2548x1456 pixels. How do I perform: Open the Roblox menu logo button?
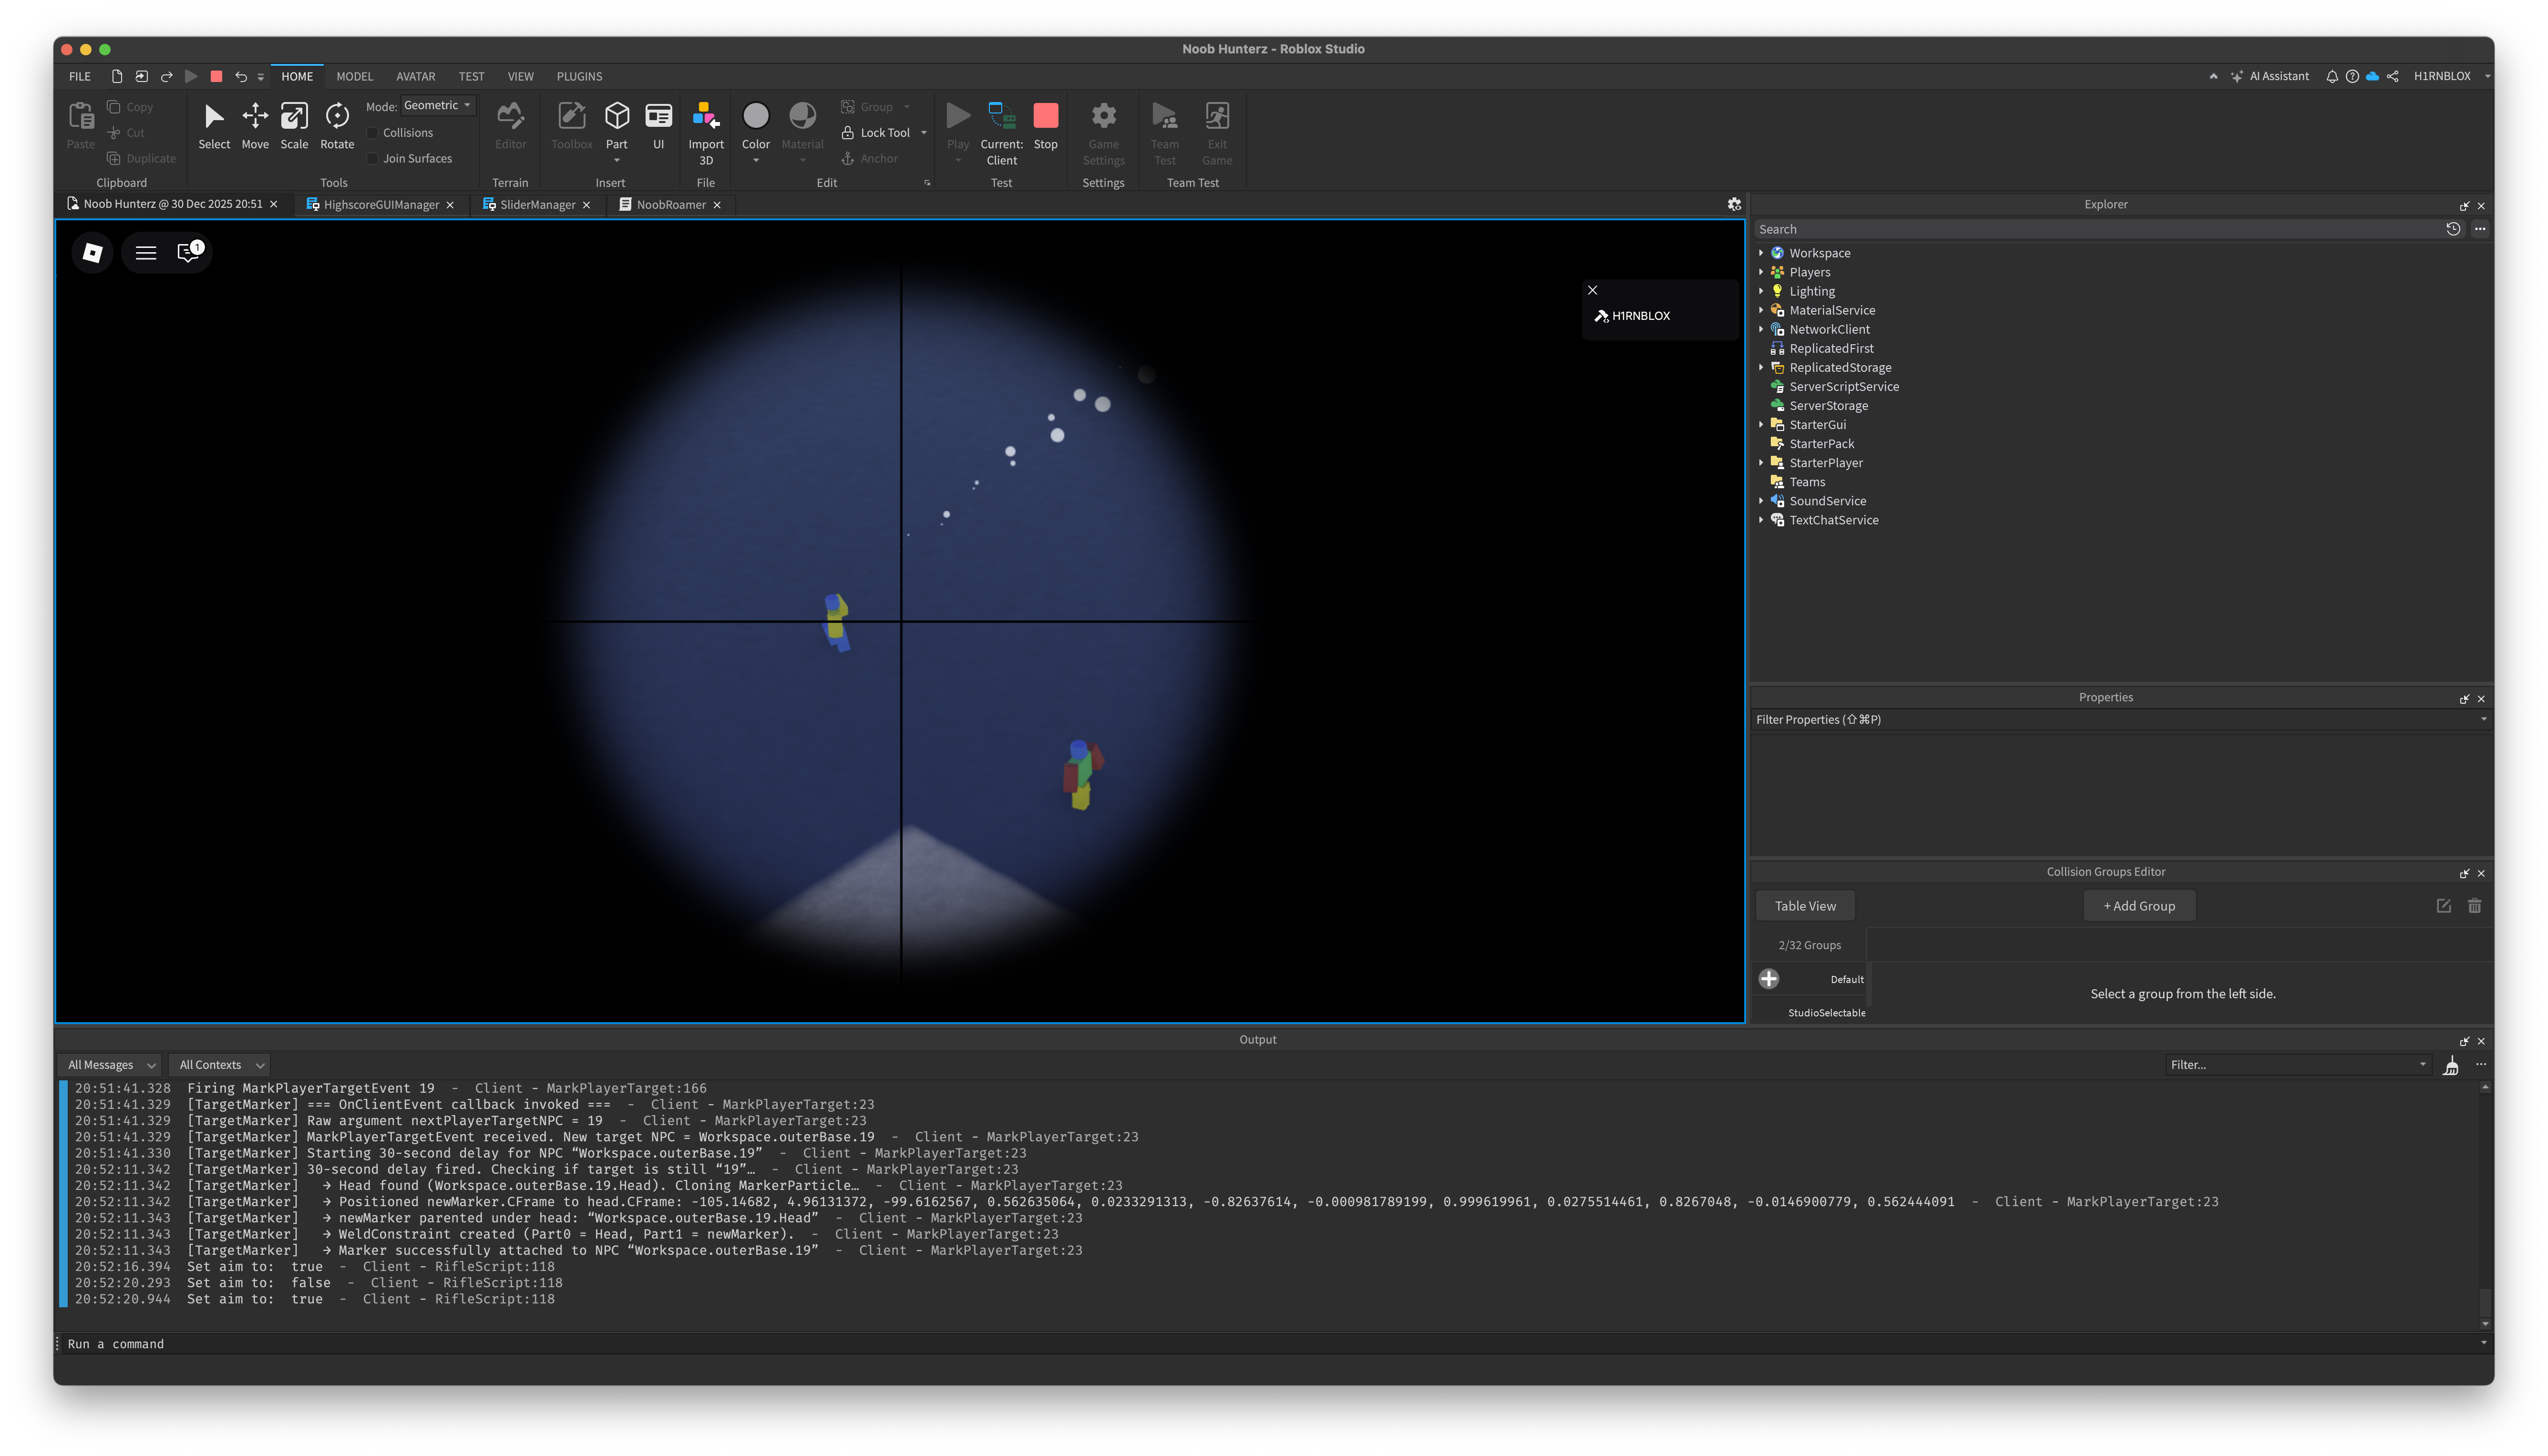click(x=93, y=253)
